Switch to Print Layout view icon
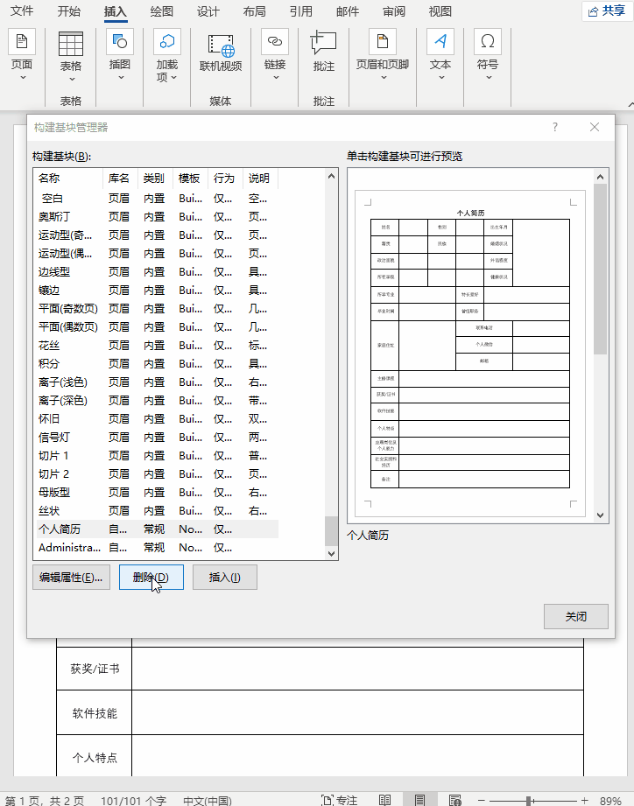634x806 pixels. click(x=419, y=801)
